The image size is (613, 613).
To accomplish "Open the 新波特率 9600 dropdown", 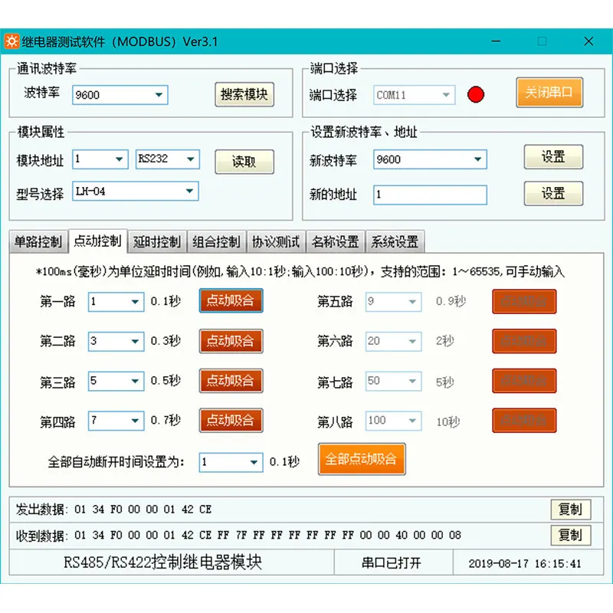I will pos(430,159).
